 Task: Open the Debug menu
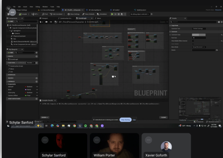point(37,7)
